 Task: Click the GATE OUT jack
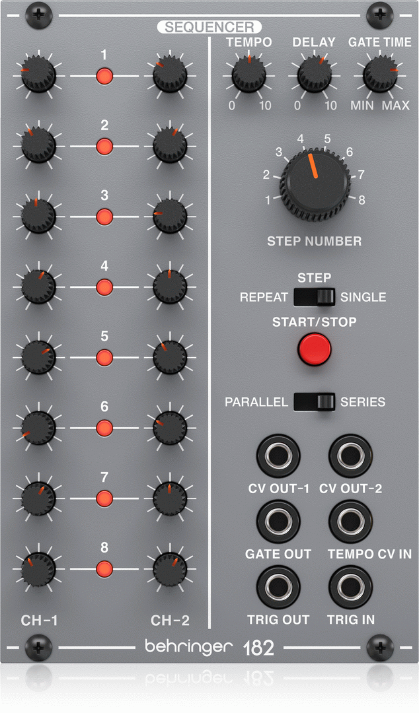278,522
